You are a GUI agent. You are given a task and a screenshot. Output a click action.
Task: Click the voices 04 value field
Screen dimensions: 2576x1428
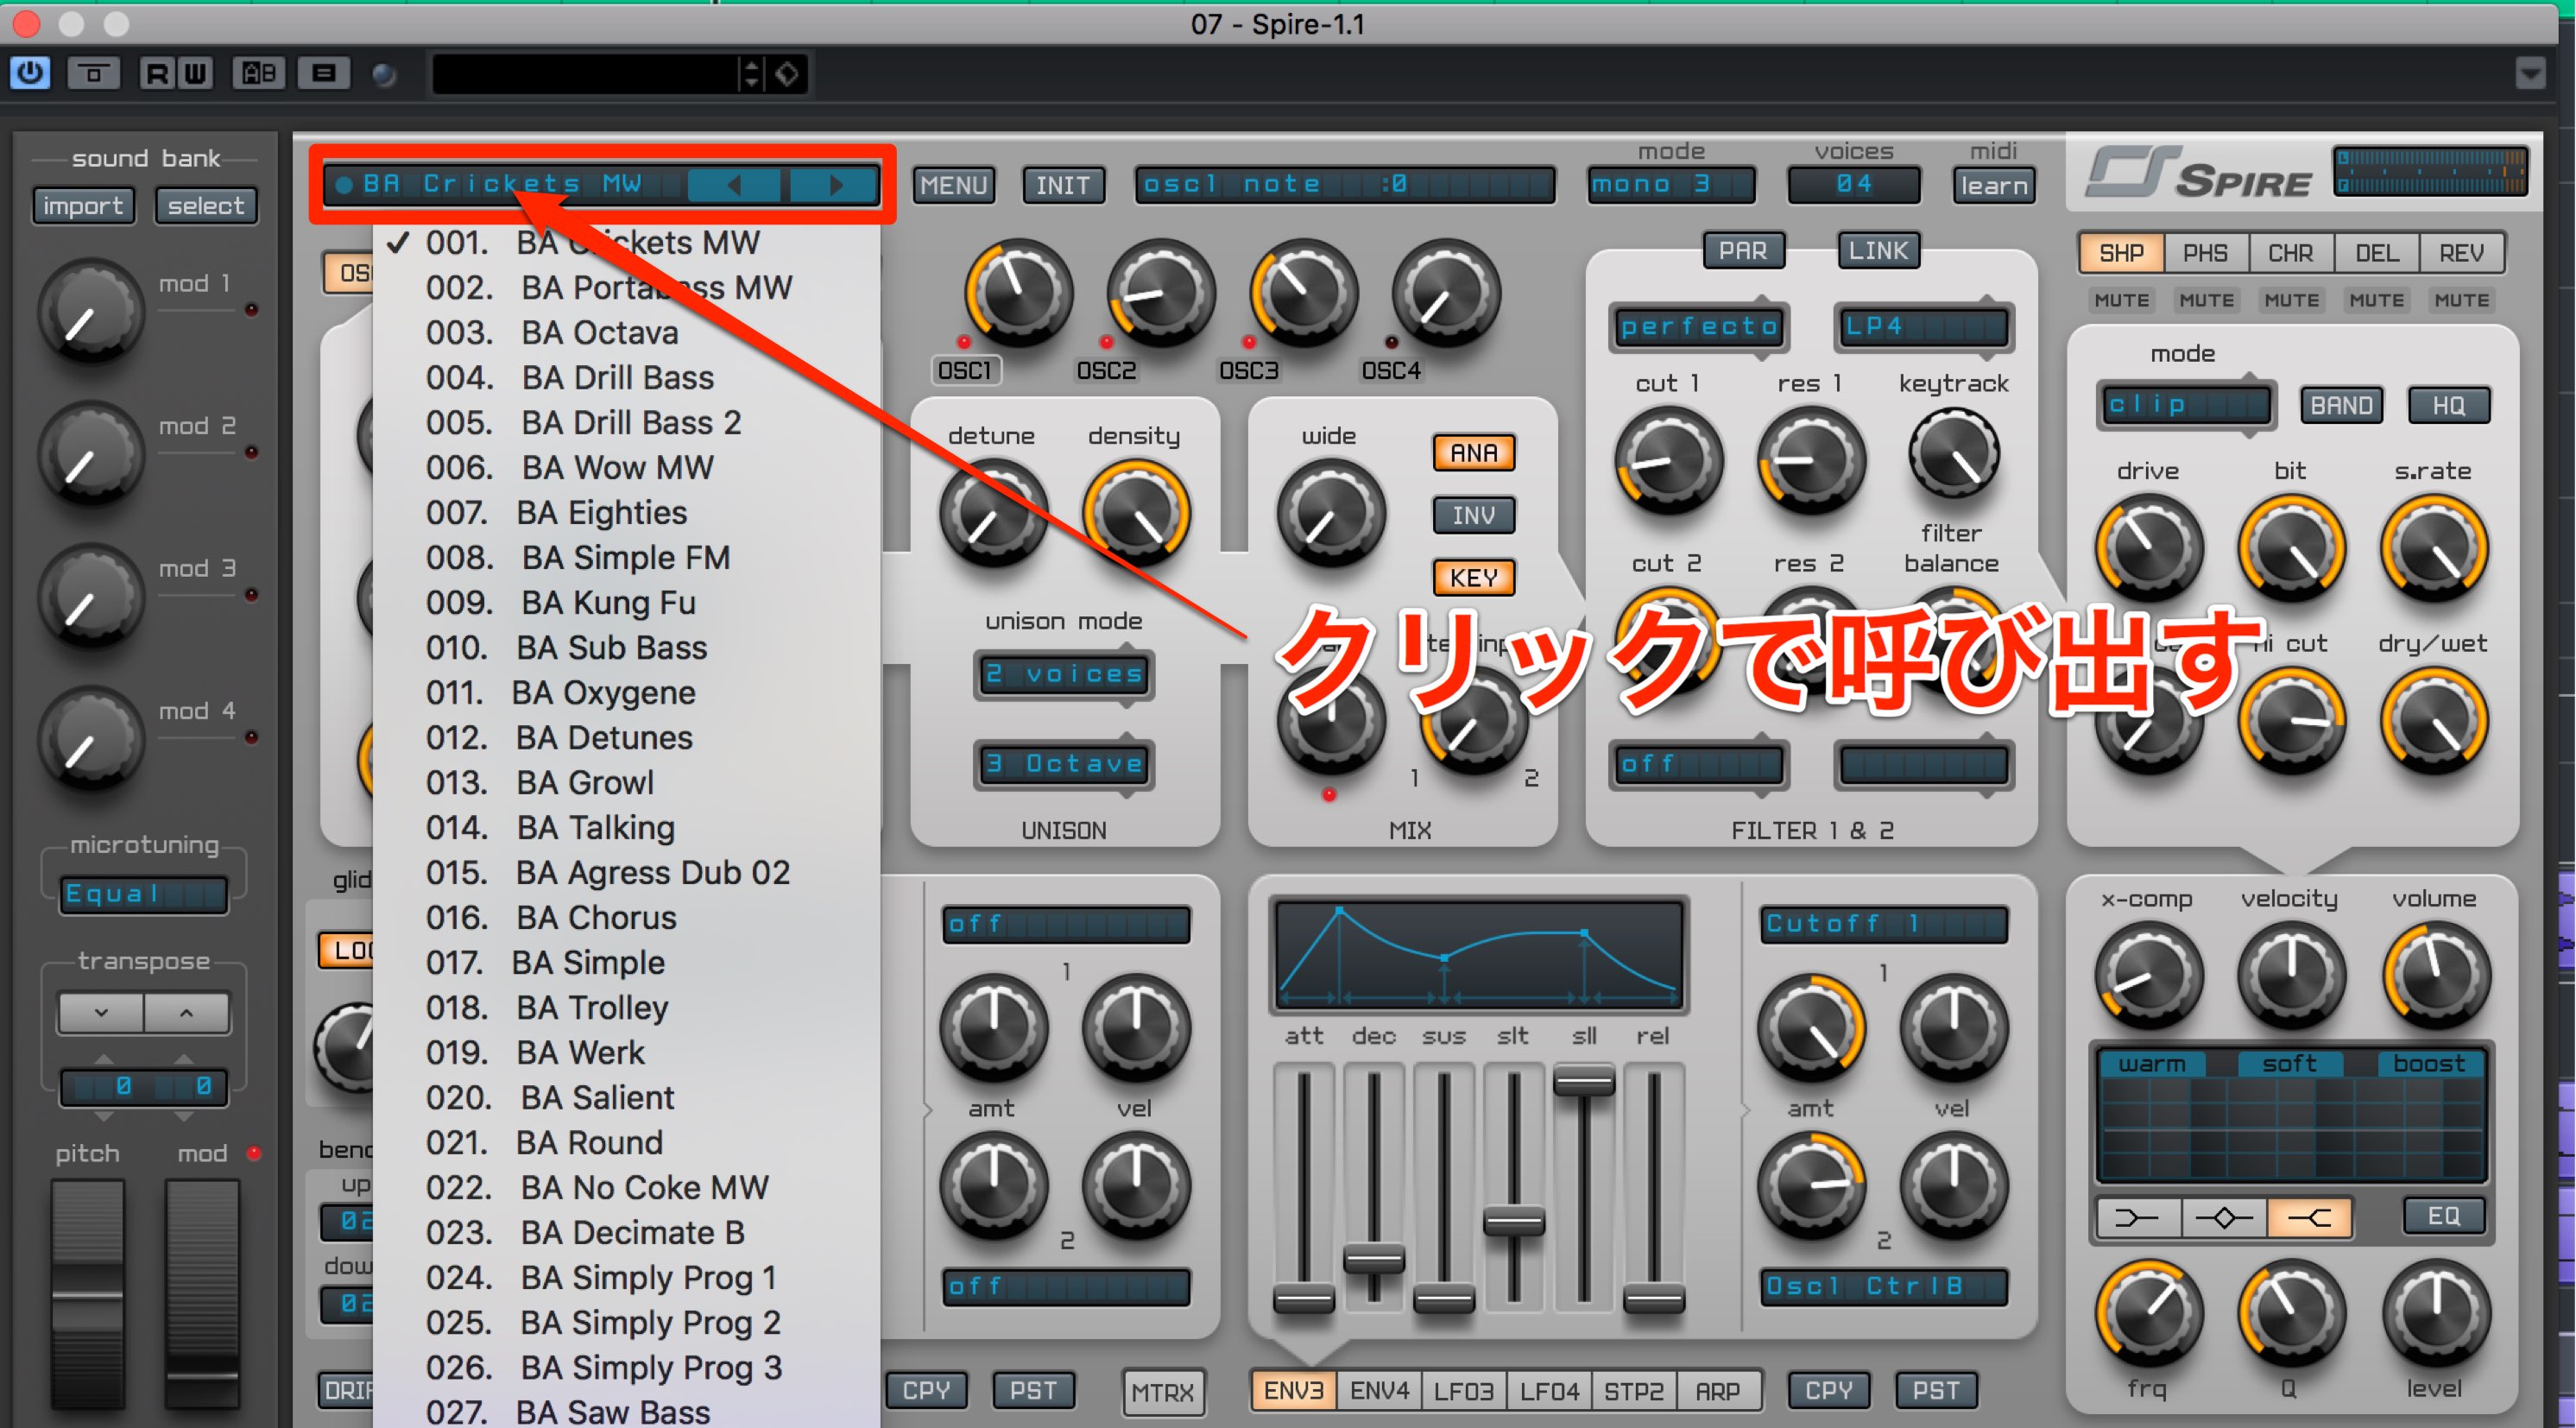(x=1853, y=185)
